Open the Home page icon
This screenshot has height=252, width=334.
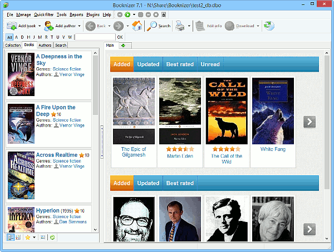coord(137,26)
